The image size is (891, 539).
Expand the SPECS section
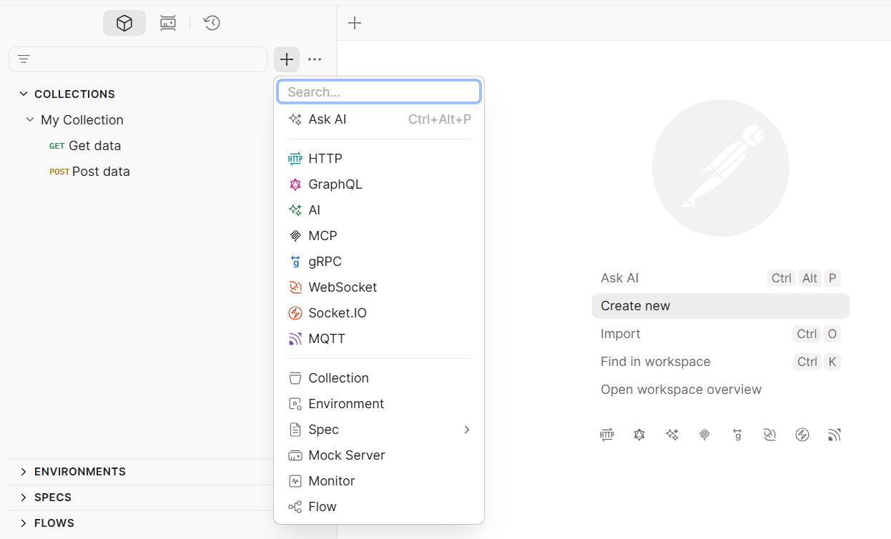tap(53, 498)
